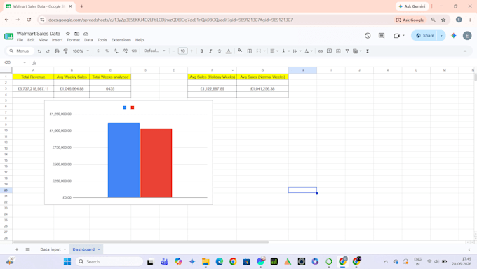Insert a link
Image resolution: width=477 pixels, height=269 pixels.
(321, 51)
